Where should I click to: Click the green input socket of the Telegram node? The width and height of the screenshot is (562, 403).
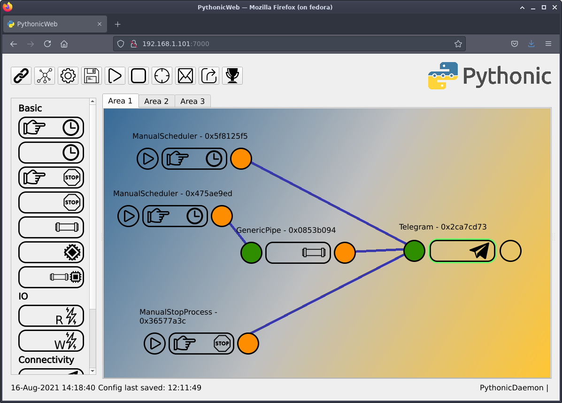click(x=414, y=251)
